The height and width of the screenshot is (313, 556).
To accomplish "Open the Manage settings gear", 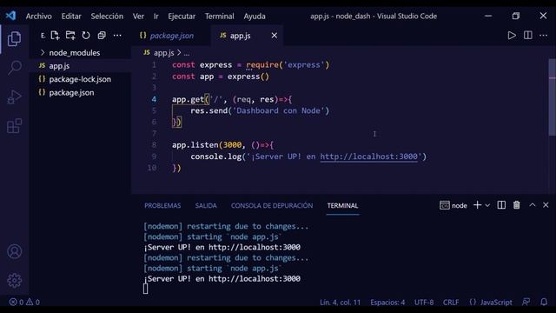I will click(15, 280).
